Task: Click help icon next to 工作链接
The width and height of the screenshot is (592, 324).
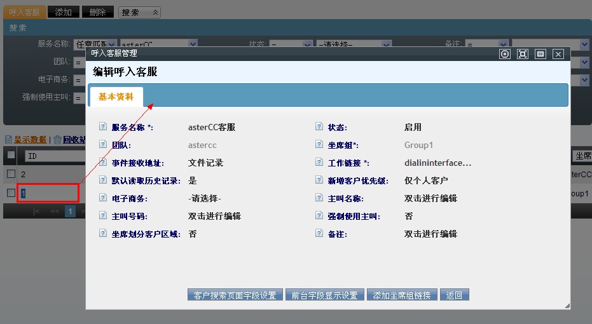Action: tap(319, 163)
